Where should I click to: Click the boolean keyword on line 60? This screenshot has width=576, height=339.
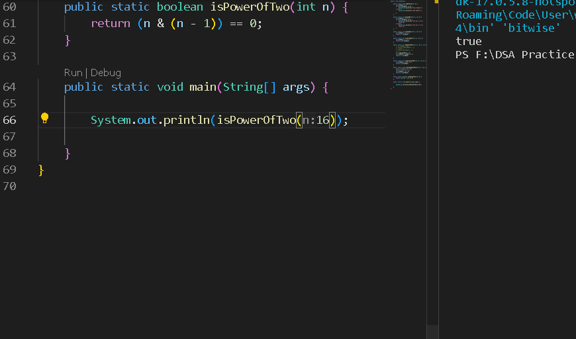coord(180,7)
